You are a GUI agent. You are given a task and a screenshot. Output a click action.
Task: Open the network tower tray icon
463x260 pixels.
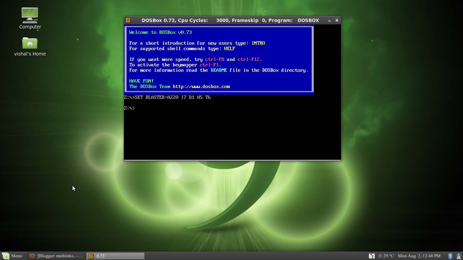pos(458,256)
